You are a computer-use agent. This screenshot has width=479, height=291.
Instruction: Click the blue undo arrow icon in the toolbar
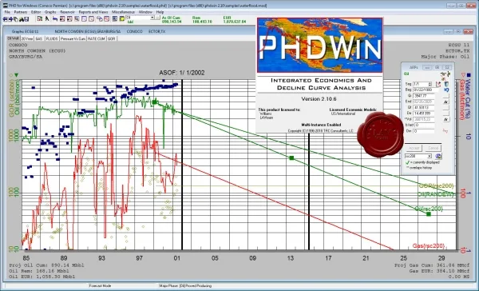pos(55,19)
